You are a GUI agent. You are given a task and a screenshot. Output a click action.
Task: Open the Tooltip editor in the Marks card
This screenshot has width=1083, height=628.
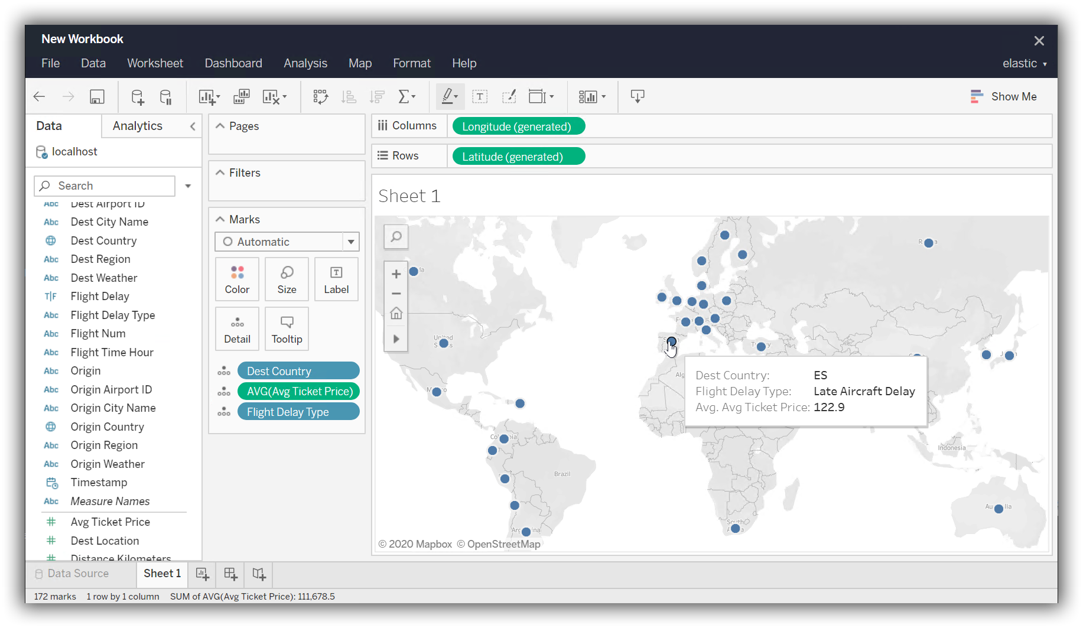[x=287, y=328]
